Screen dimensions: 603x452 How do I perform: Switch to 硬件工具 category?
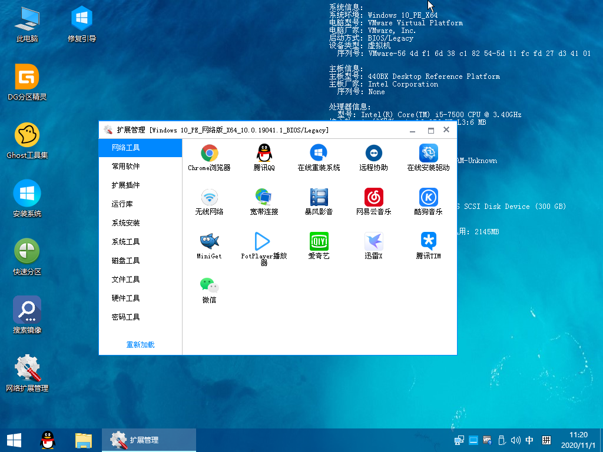click(x=140, y=298)
